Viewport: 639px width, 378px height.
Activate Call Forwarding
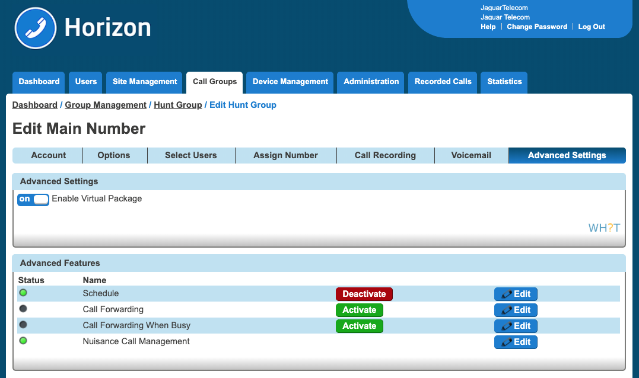359,310
